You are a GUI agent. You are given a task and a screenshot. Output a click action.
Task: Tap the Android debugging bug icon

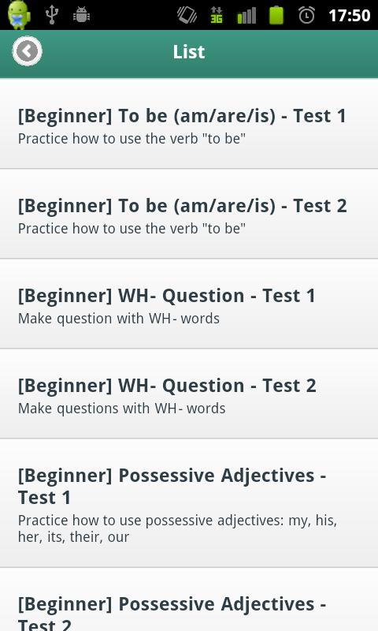[81, 15]
